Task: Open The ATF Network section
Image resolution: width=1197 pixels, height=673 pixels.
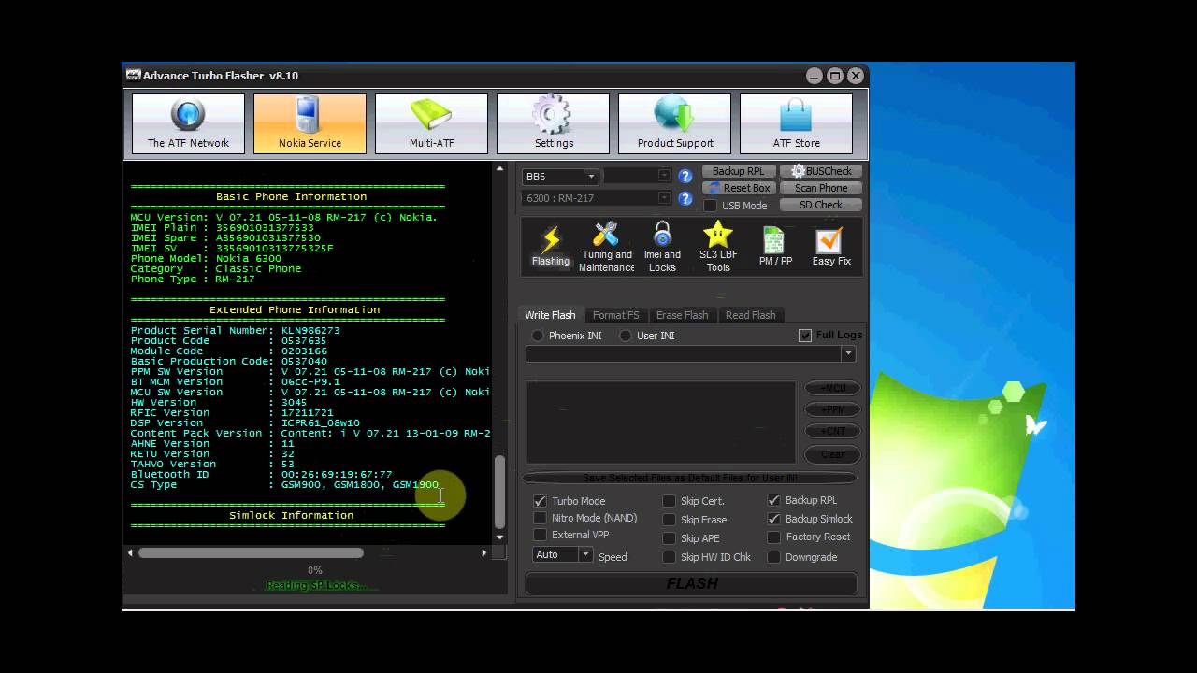Action: 188,123
